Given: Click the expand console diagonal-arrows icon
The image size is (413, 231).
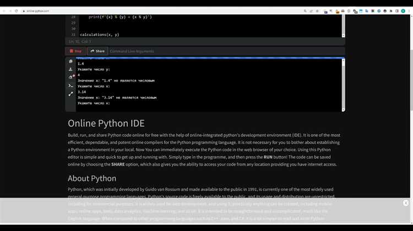Looking at the screenshot, I should (70, 94).
